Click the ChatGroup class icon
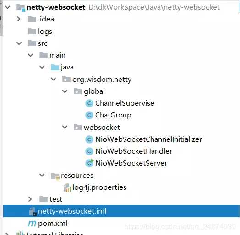The height and width of the screenshot is (235, 240). (89, 115)
